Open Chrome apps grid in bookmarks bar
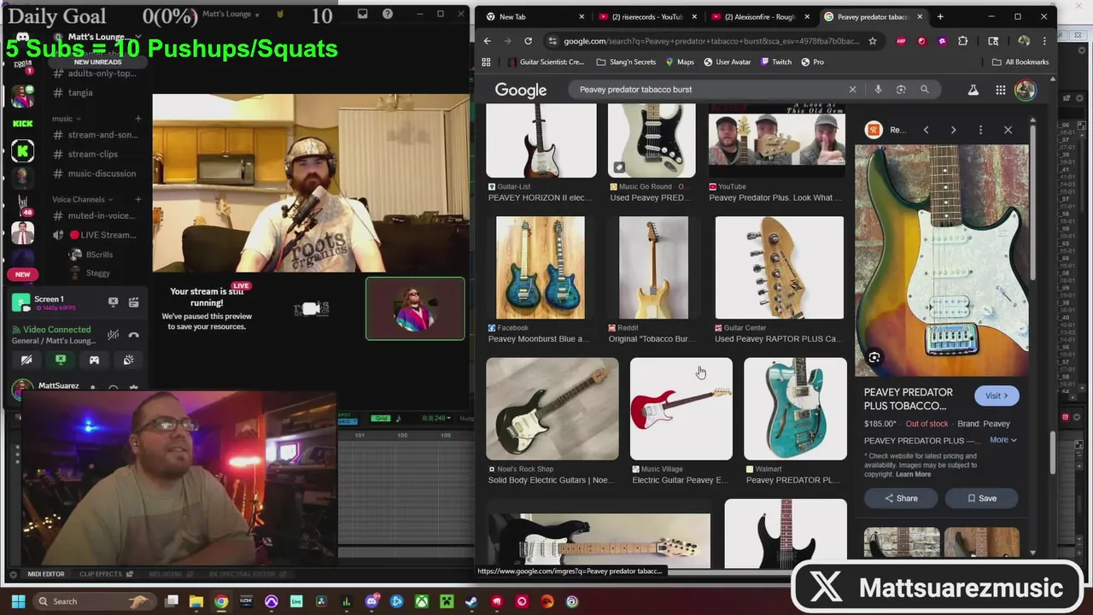This screenshot has width=1093, height=615. 486,61
